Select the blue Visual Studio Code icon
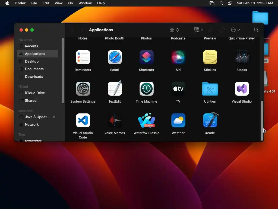278x209 pixels. [x=83, y=120]
